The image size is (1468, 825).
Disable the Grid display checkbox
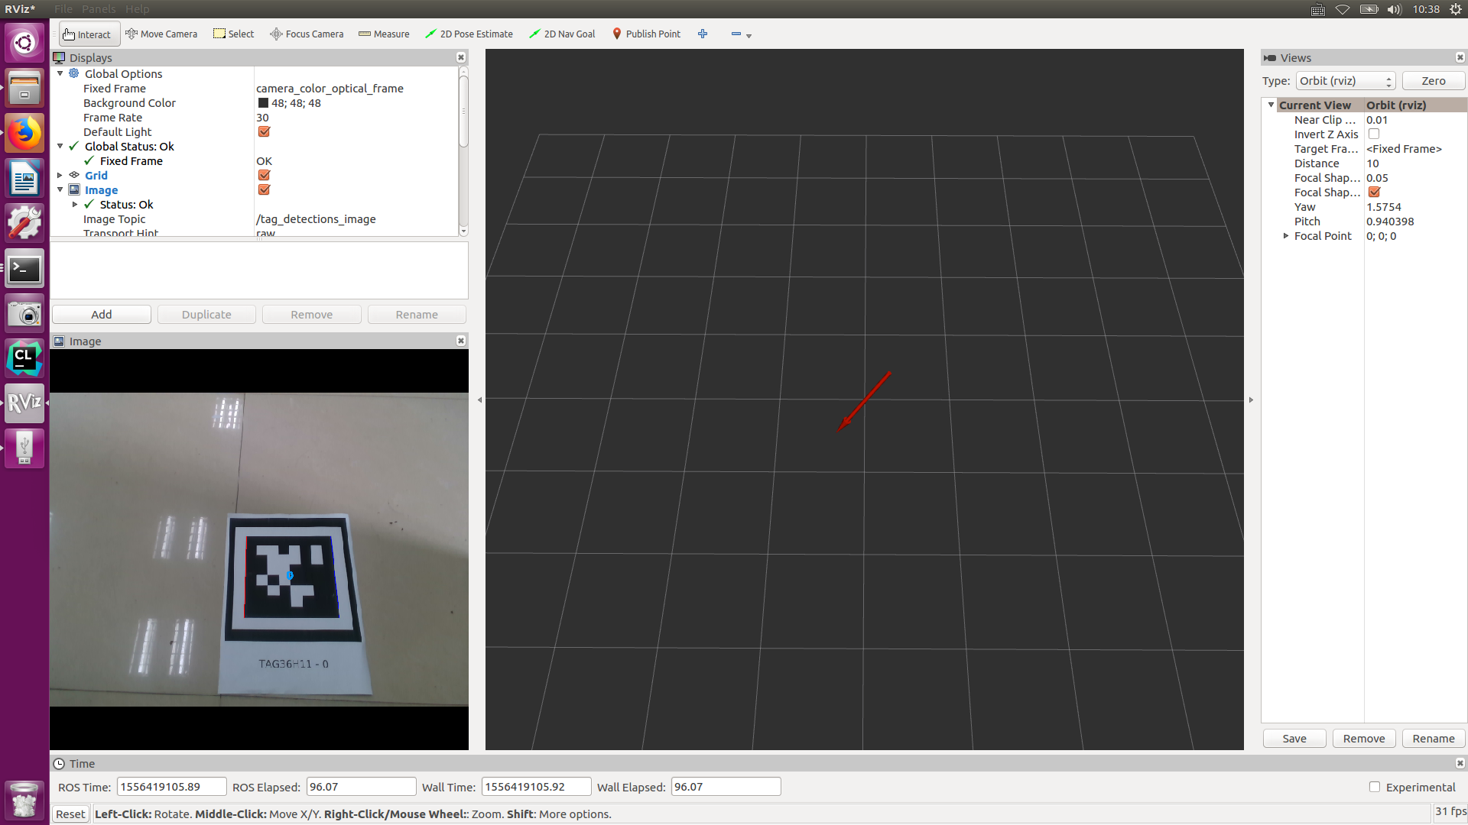264,176
